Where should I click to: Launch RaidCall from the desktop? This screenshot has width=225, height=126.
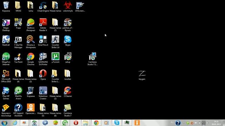click(6, 41)
